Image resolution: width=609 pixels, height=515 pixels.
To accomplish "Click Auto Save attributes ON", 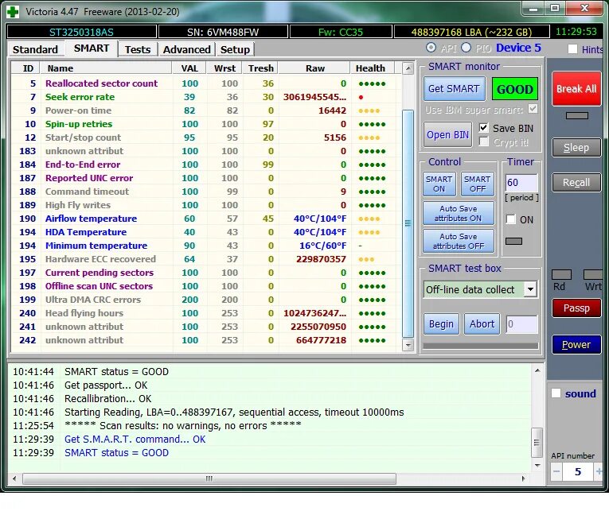I will [459, 213].
